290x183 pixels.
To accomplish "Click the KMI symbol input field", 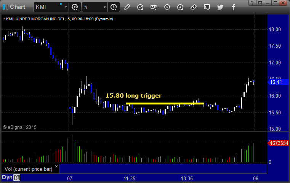I will 48,7.
